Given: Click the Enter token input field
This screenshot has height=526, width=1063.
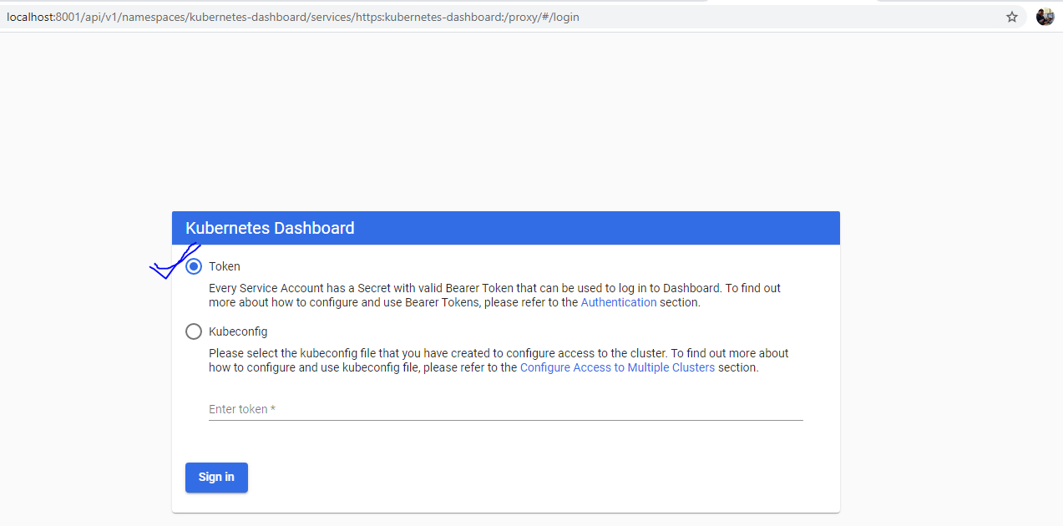Looking at the screenshot, I should coord(505,409).
